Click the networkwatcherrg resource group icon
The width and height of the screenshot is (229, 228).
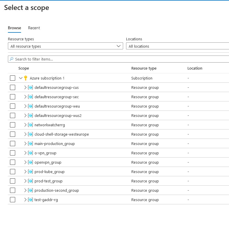tap(30, 125)
